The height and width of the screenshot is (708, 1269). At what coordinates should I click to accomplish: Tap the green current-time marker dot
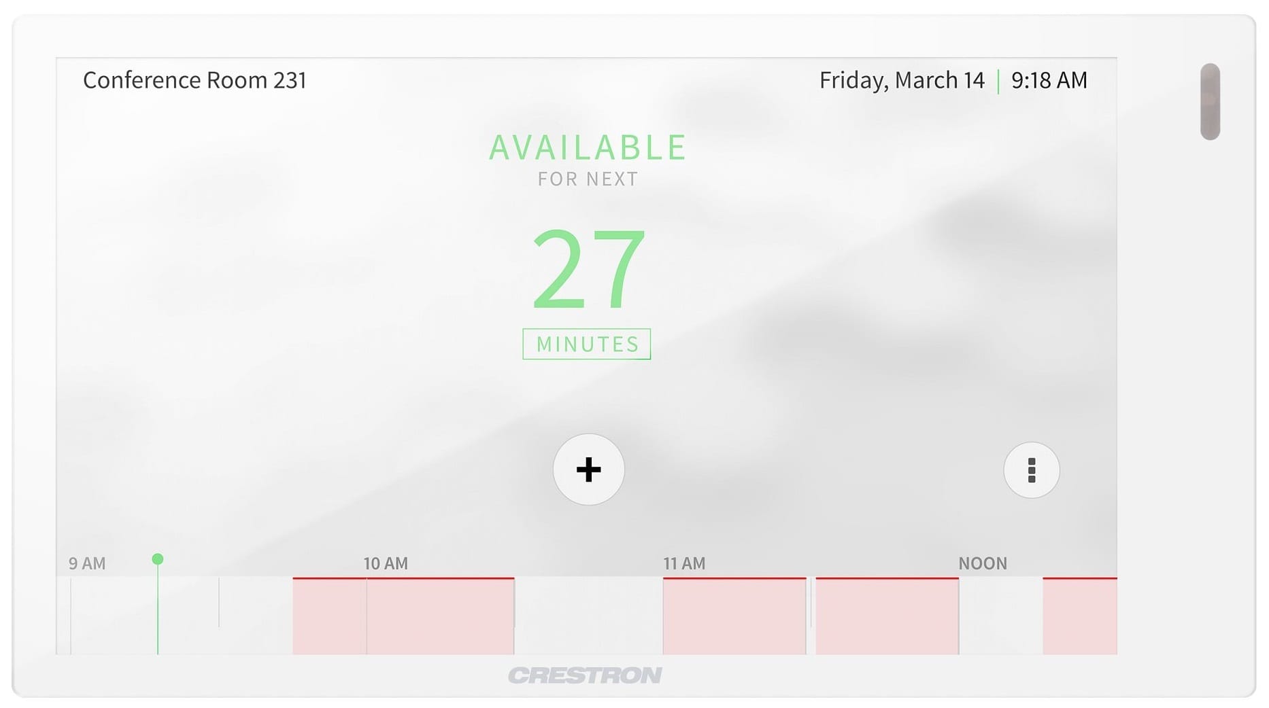[158, 559]
